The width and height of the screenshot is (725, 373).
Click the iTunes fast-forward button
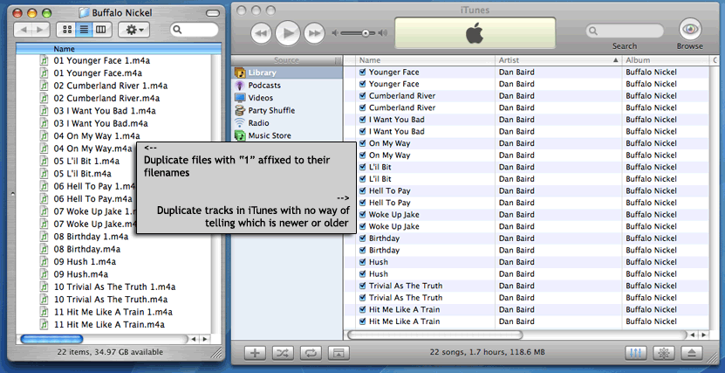click(x=315, y=33)
